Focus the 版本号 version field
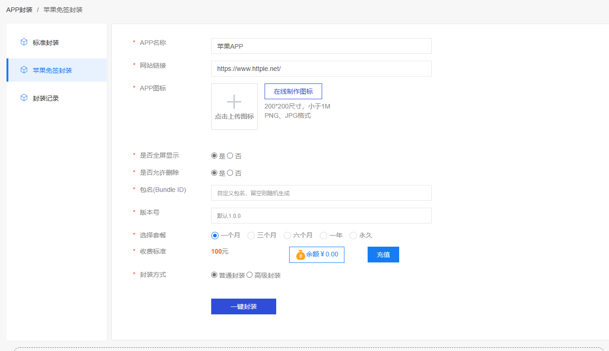 (x=321, y=216)
